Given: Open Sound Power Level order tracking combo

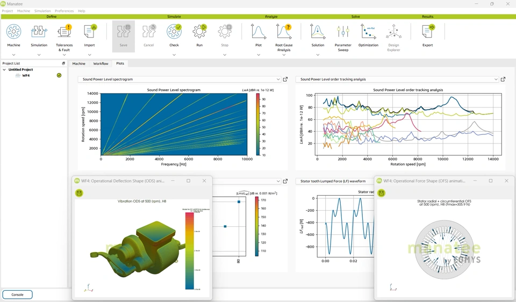Looking at the screenshot, I should coord(397,80).
